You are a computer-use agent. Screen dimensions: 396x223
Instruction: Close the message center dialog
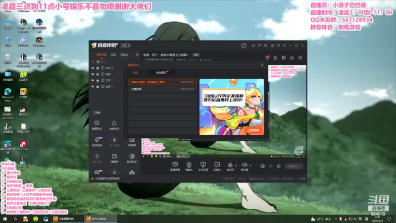tap(262, 65)
